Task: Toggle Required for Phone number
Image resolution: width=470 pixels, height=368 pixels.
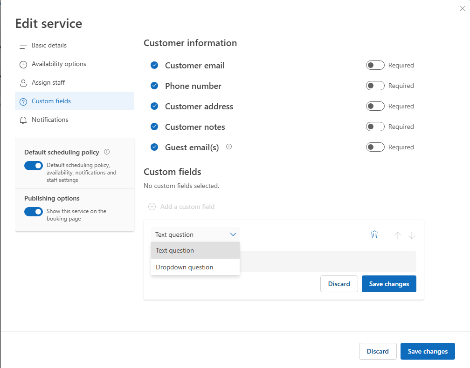Action: [x=375, y=86]
